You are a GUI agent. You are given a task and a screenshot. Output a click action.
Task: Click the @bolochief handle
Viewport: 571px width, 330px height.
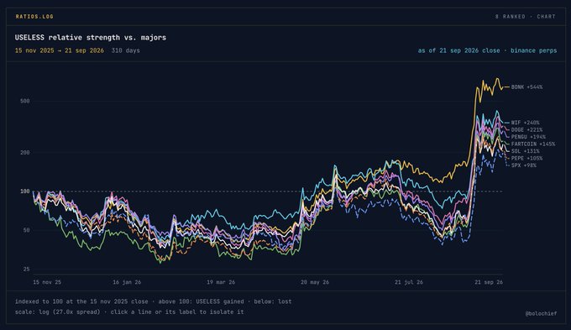[x=541, y=313]
